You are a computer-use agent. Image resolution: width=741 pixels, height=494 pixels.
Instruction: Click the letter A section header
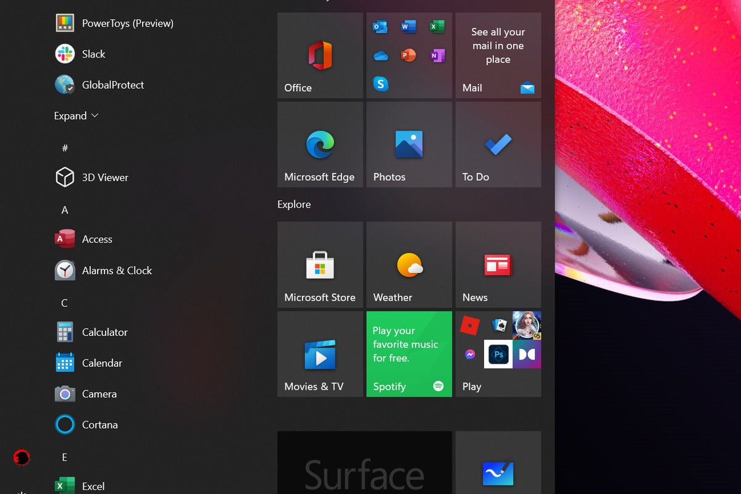(x=65, y=211)
